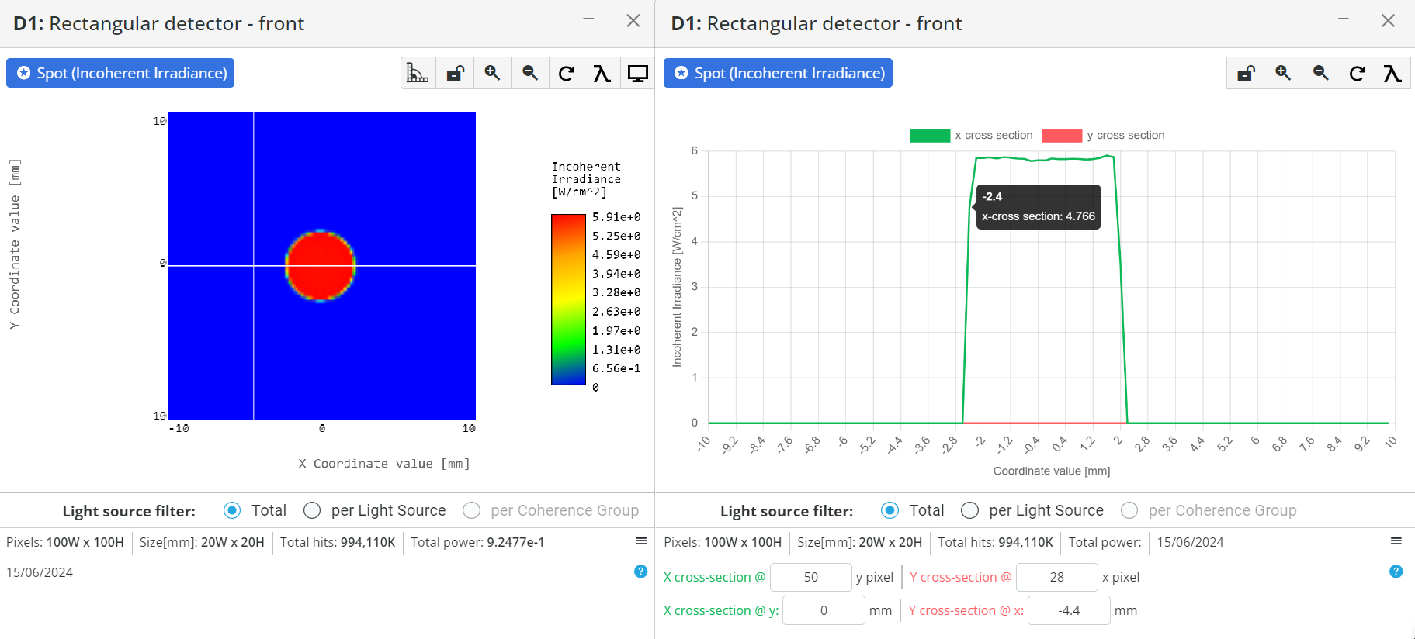Click the irradiance color scale bar

(568, 300)
